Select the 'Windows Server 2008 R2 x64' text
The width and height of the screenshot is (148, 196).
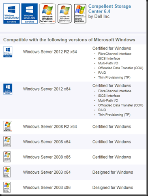pyautogui.click(x=50, y=126)
